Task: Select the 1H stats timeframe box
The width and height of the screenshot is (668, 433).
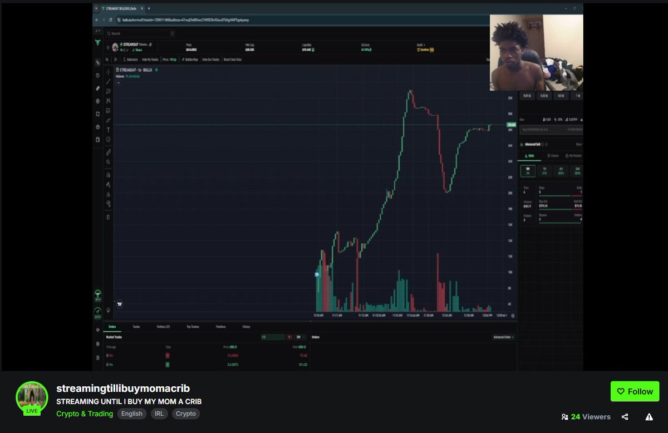Action: click(544, 171)
